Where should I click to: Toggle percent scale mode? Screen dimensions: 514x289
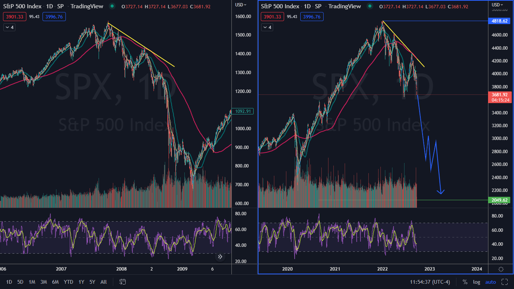click(x=465, y=282)
